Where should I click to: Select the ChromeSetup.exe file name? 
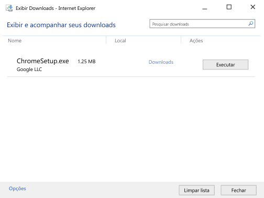[43, 61]
